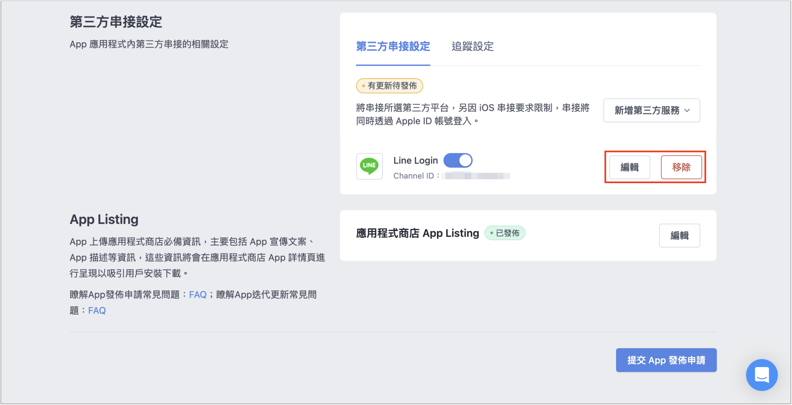This screenshot has height=405, width=792.
Task: Click the App Listing section heading
Action: pos(104,219)
